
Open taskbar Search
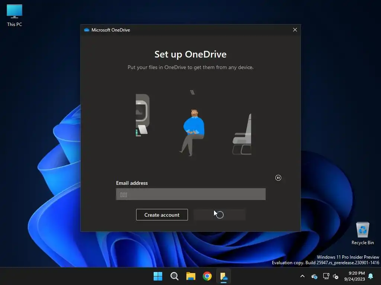click(x=174, y=276)
